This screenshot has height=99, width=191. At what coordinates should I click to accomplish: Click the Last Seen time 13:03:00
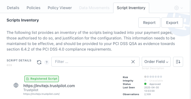149,91
